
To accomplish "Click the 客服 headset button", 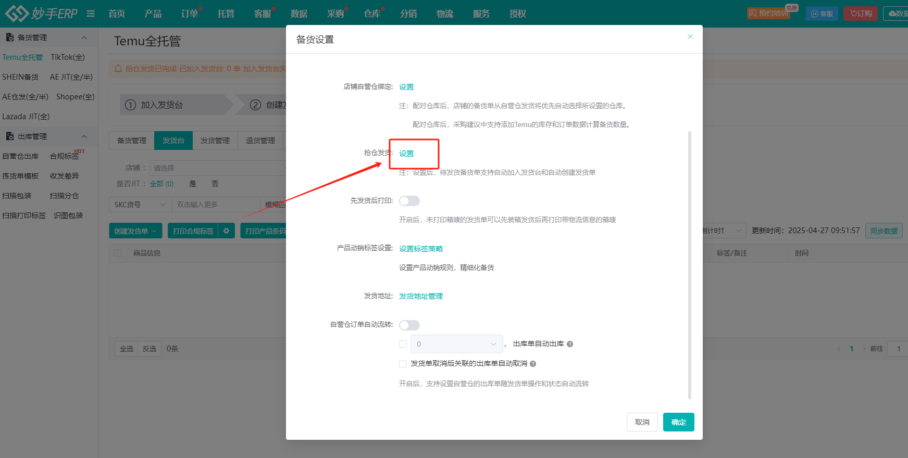I will coord(822,14).
